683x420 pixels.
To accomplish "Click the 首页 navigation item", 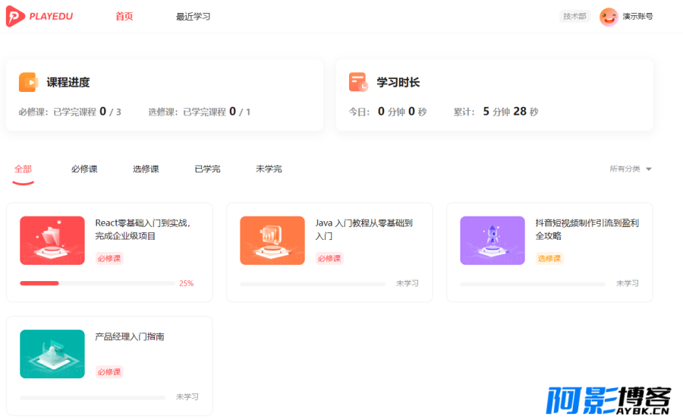I will (124, 17).
